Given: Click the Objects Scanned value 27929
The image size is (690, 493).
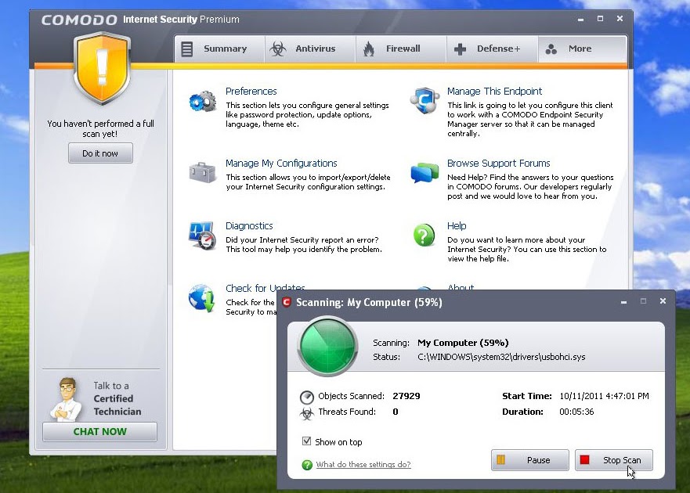Looking at the screenshot, I should 406,396.
